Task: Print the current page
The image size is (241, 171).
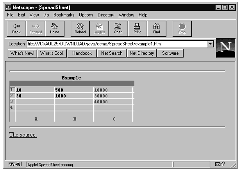Action: tap(137, 29)
